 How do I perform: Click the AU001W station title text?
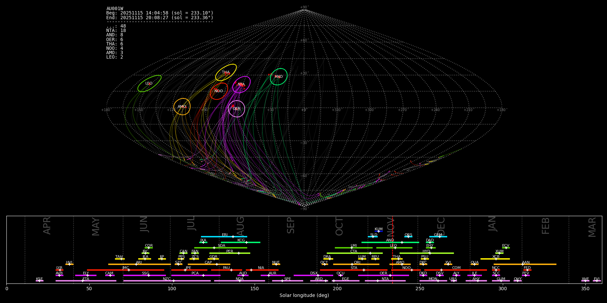(x=115, y=9)
